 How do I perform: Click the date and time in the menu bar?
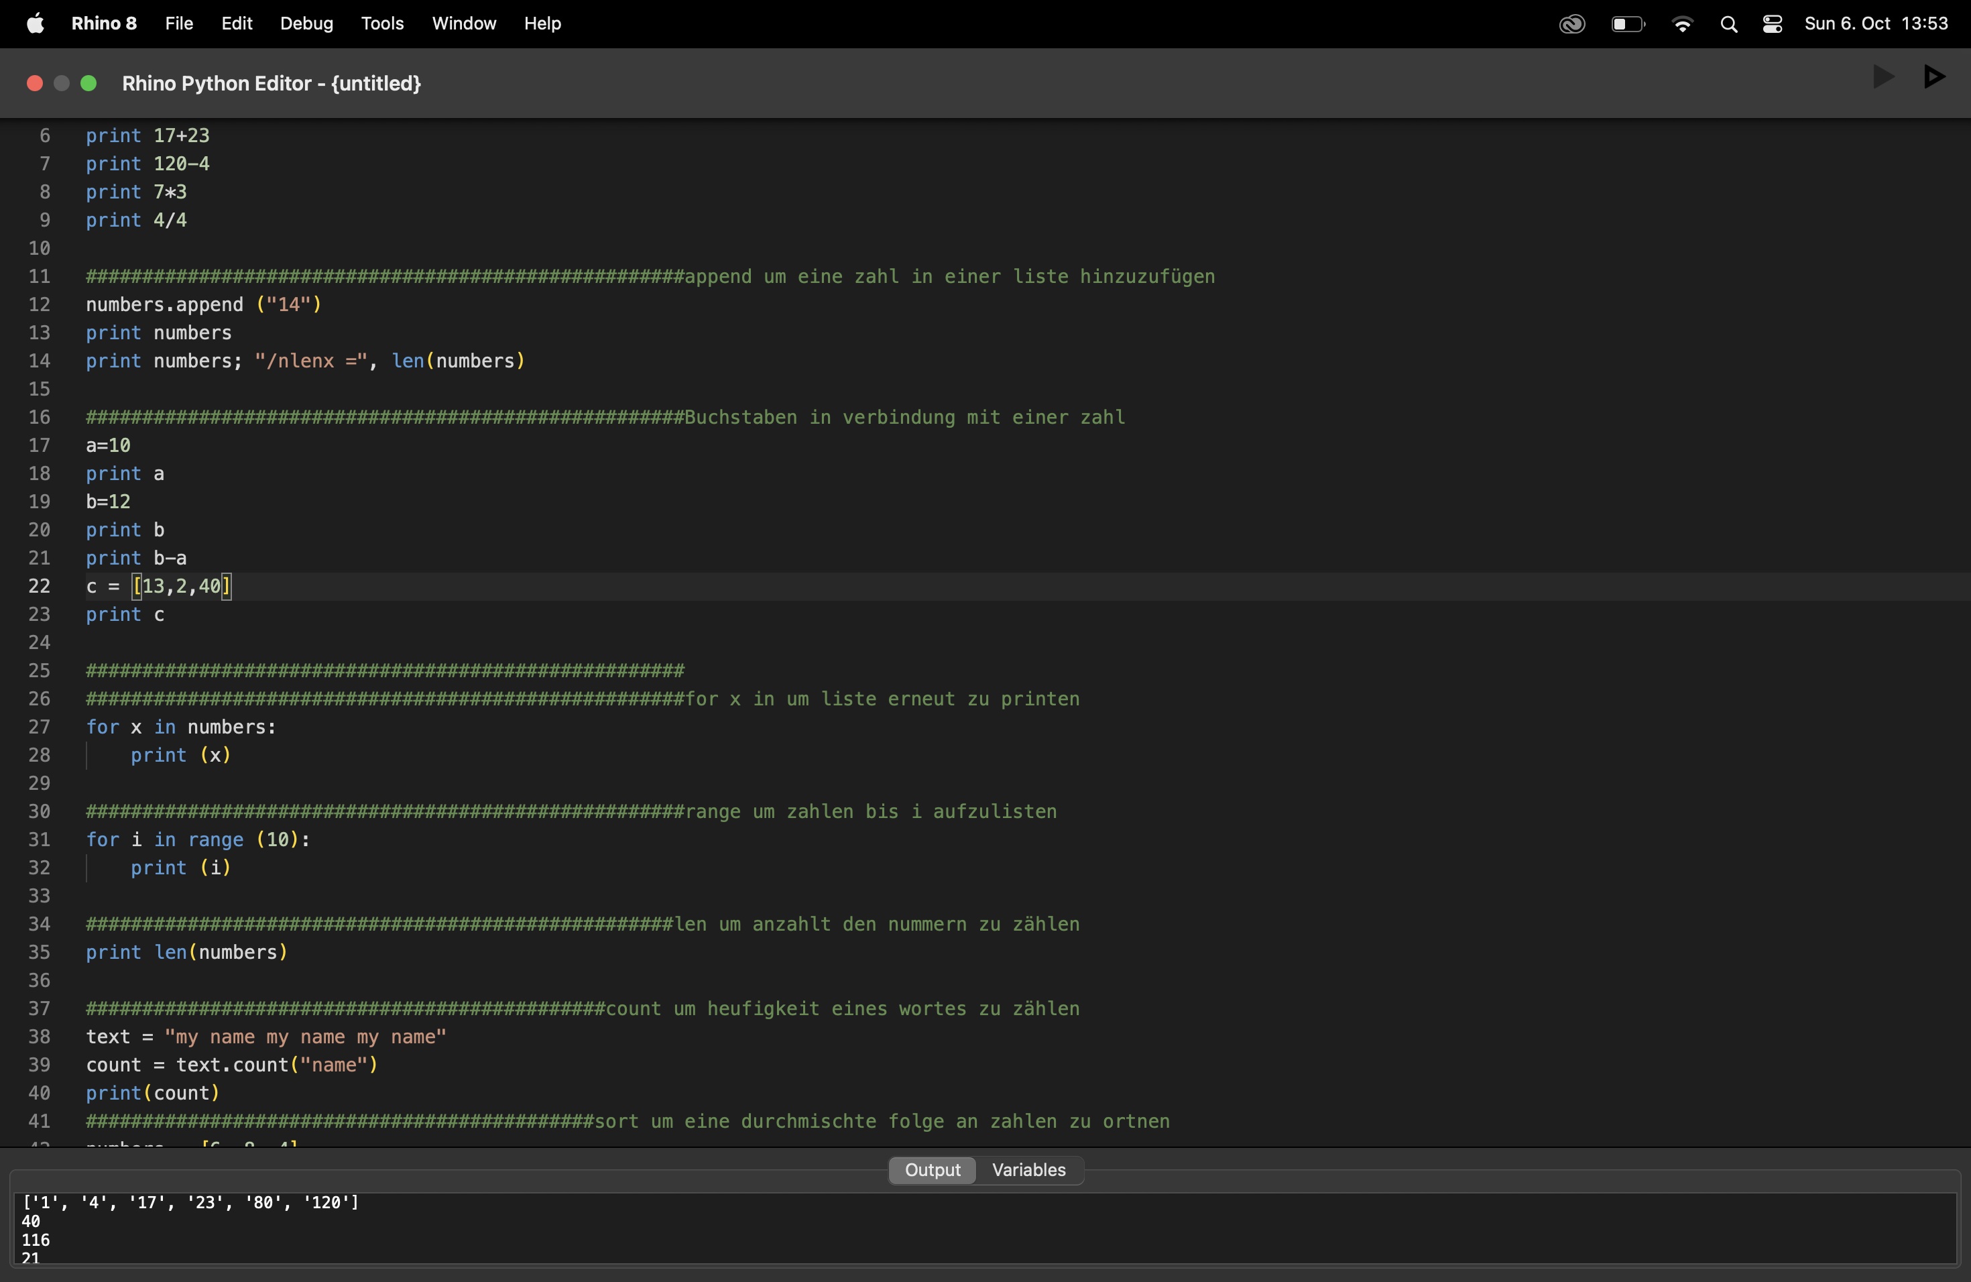tap(1876, 23)
